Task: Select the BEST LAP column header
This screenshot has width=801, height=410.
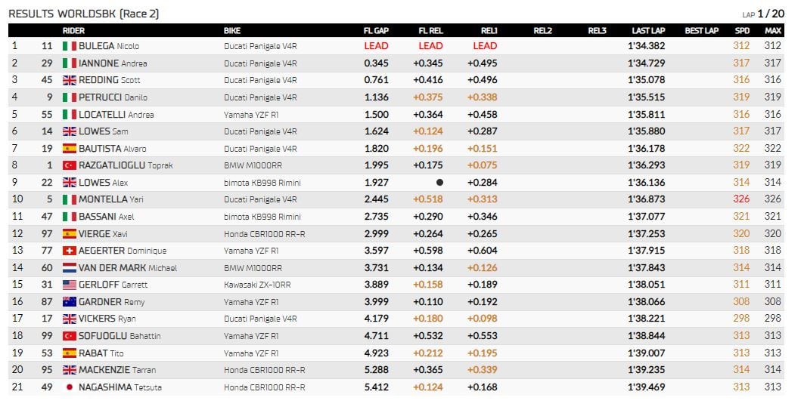Action: coord(701,31)
